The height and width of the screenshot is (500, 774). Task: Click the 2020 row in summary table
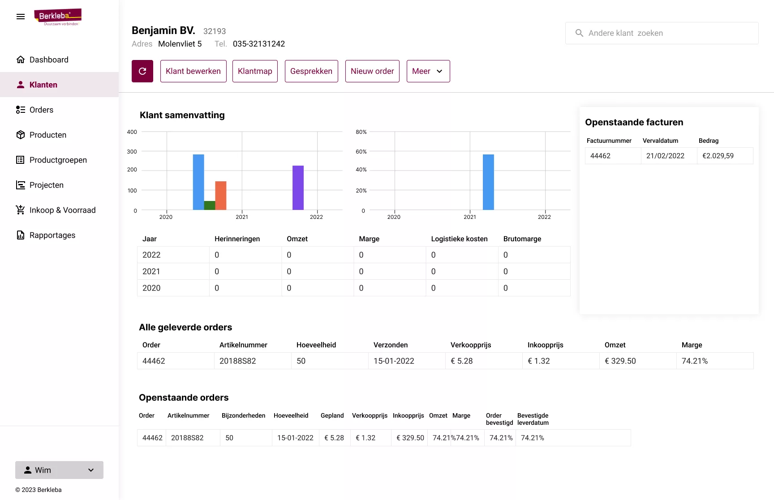point(354,288)
